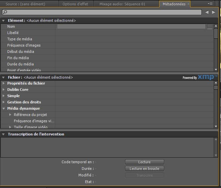Collapse Transcription de l'intervention section
The image size is (221, 188).
3,134
